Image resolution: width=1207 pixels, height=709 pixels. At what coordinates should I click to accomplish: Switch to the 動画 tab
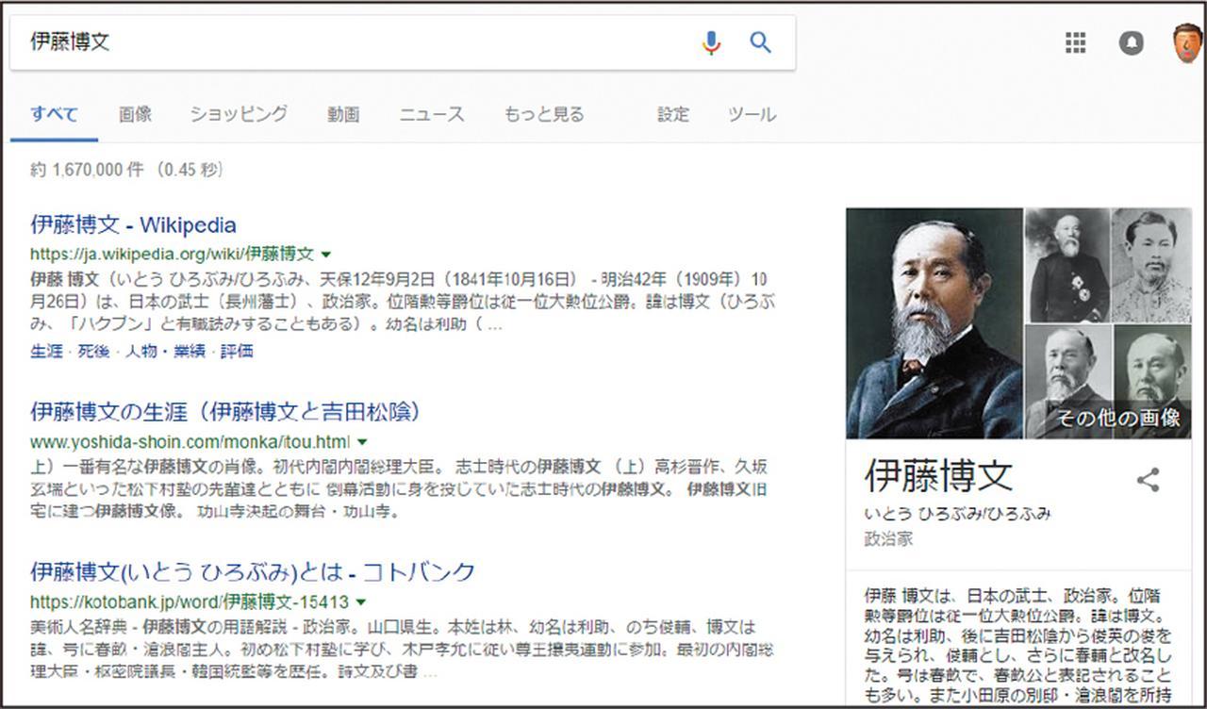tap(343, 115)
